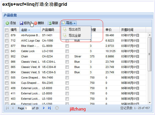Check the row checkbox for product 879
The height and width of the screenshot is (115, 155).
pyautogui.click(x=7, y=35)
